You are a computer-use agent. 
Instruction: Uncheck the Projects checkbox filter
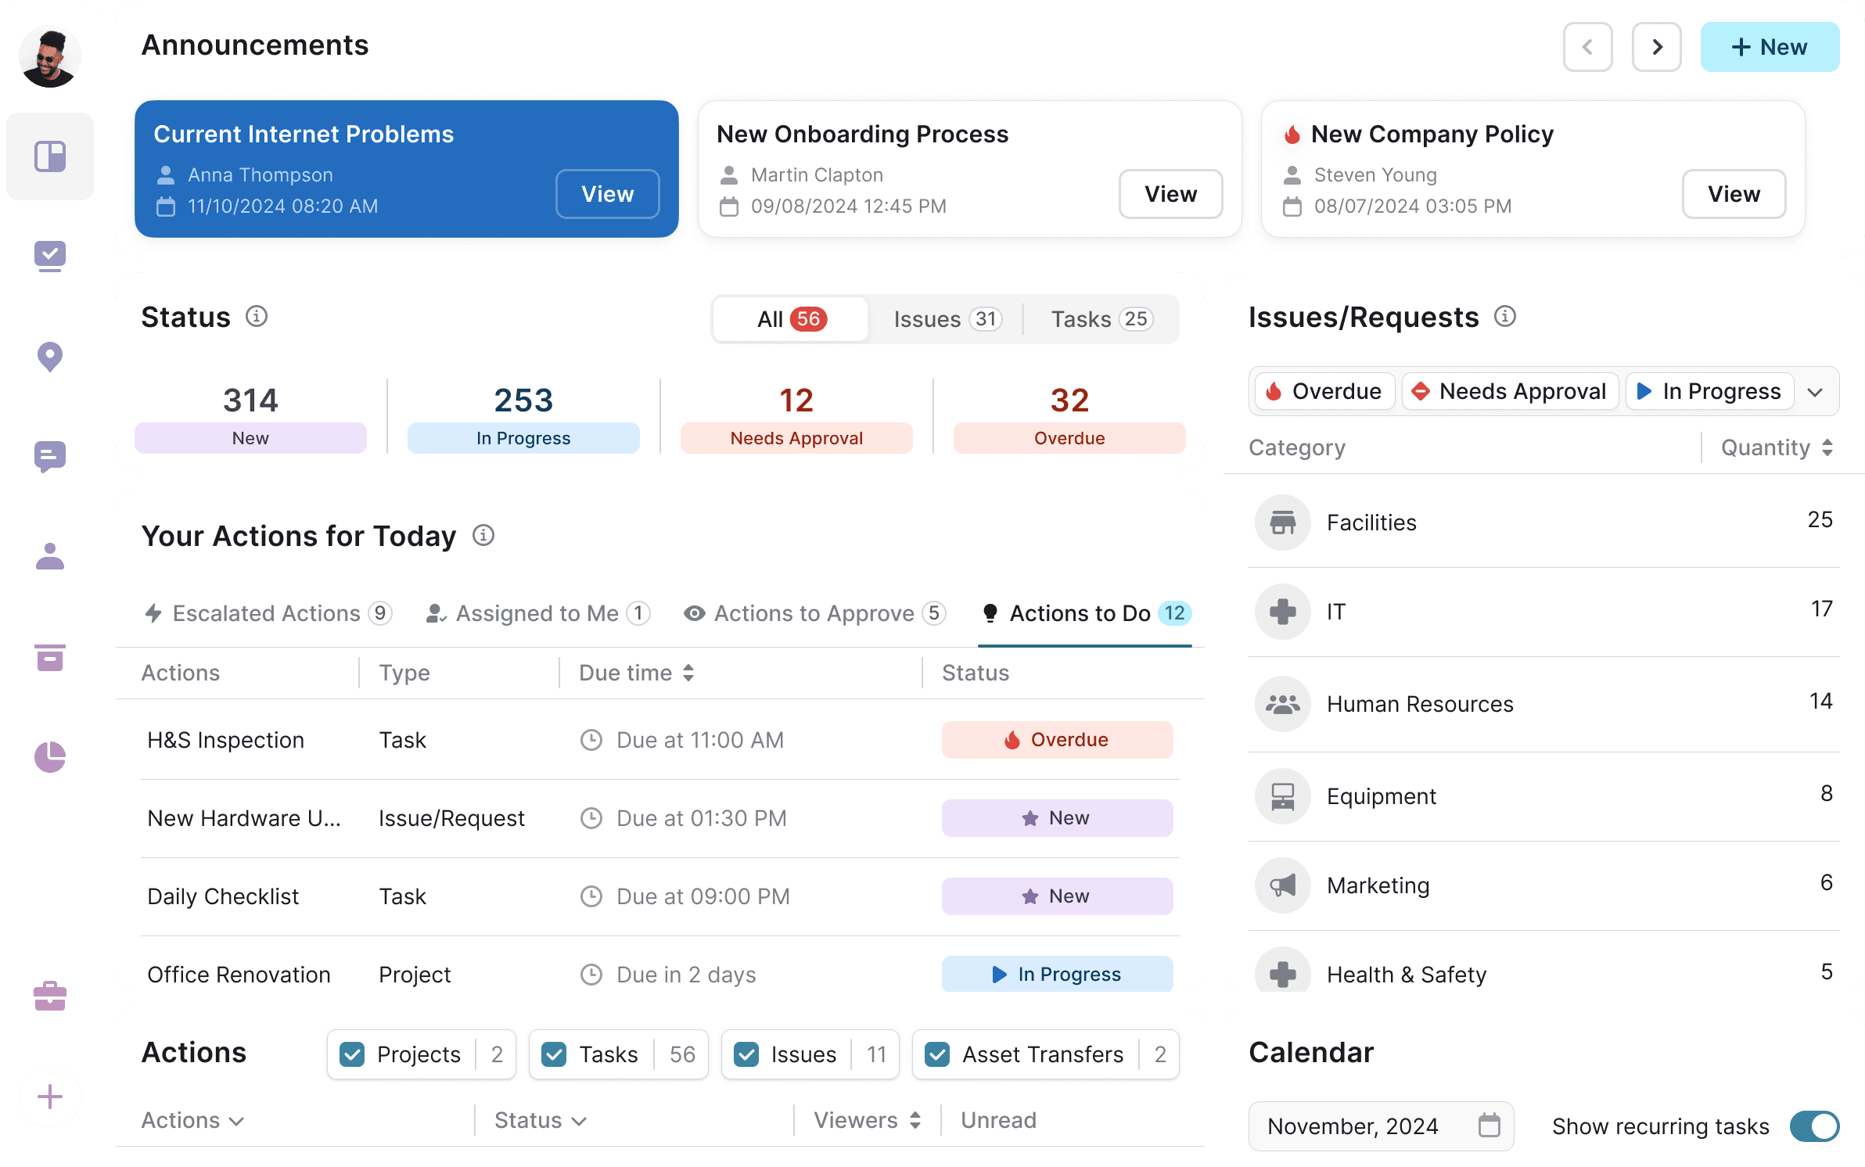click(x=353, y=1054)
